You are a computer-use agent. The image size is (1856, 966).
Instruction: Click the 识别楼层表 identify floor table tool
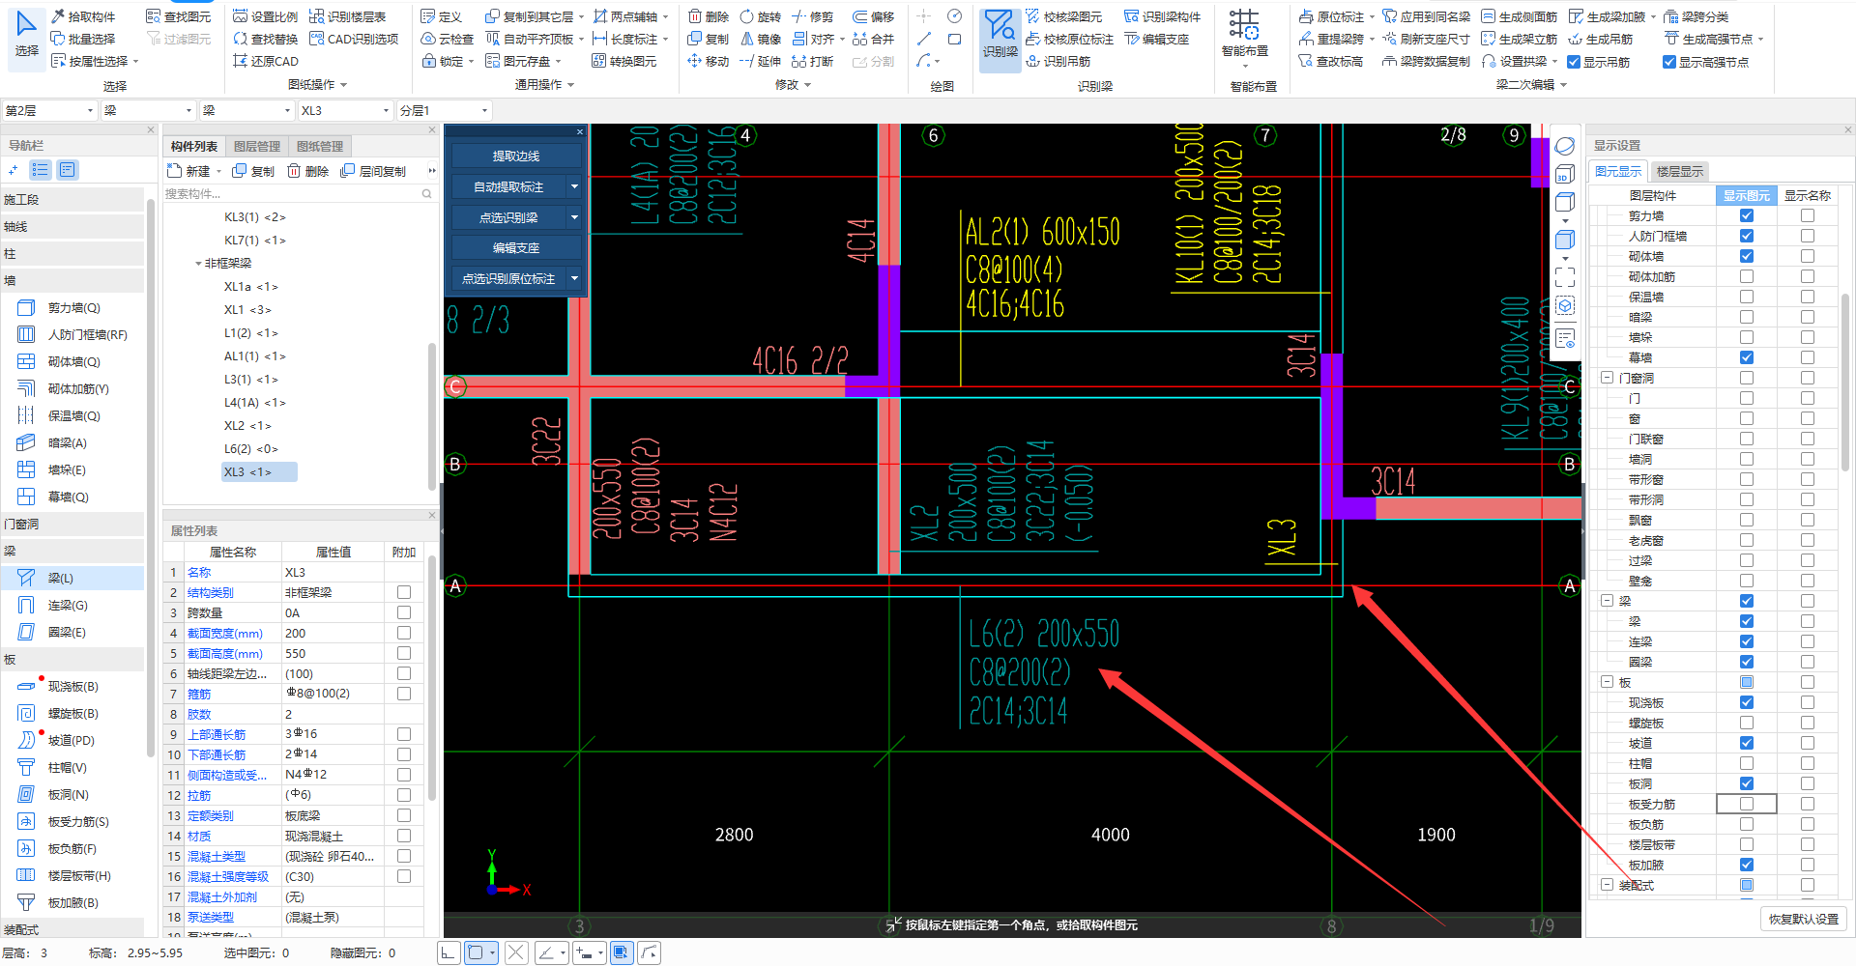pos(348,16)
